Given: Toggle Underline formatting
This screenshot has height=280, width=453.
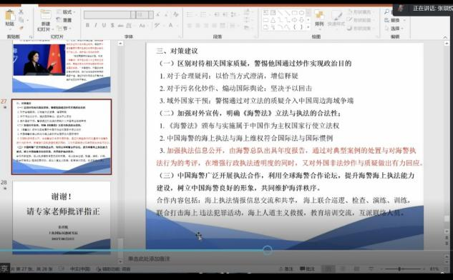Looking at the screenshot, I should tap(104, 26).
